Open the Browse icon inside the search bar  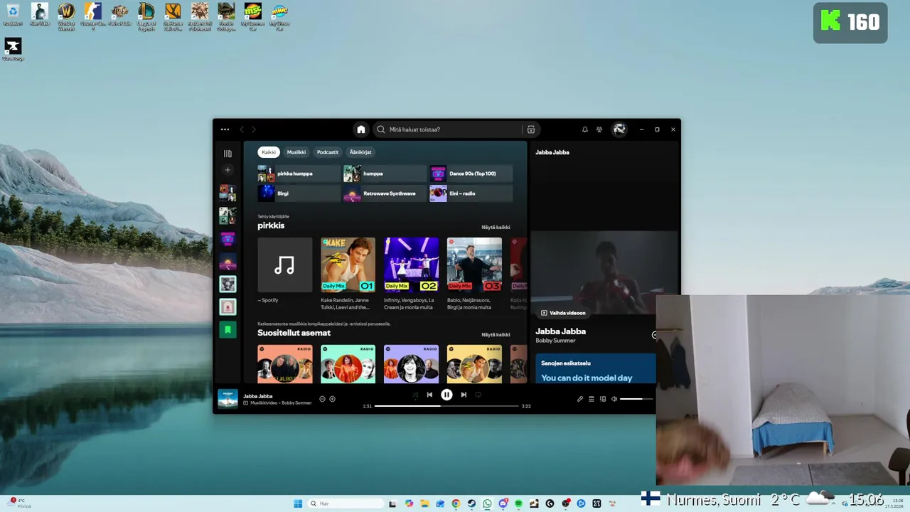[x=530, y=129]
